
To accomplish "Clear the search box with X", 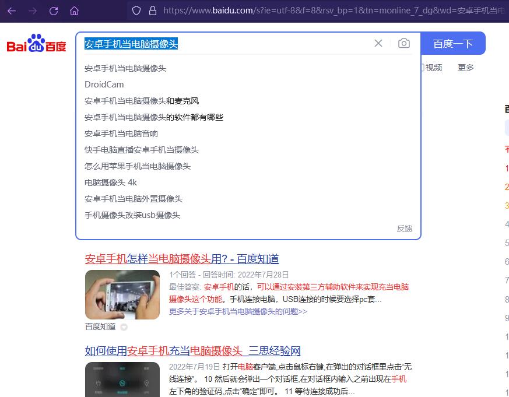I will pyautogui.click(x=378, y=43).
